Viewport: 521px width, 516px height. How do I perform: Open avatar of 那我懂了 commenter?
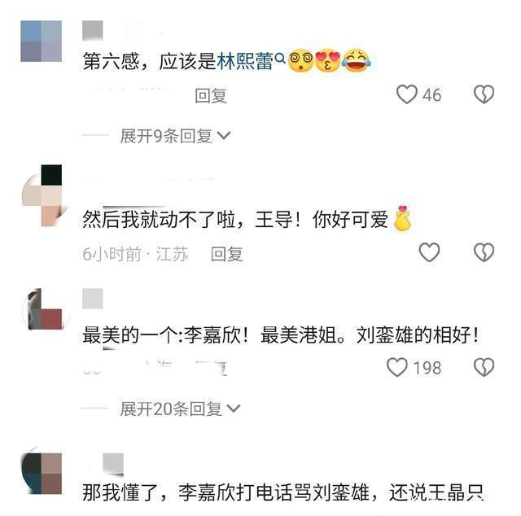42,473
